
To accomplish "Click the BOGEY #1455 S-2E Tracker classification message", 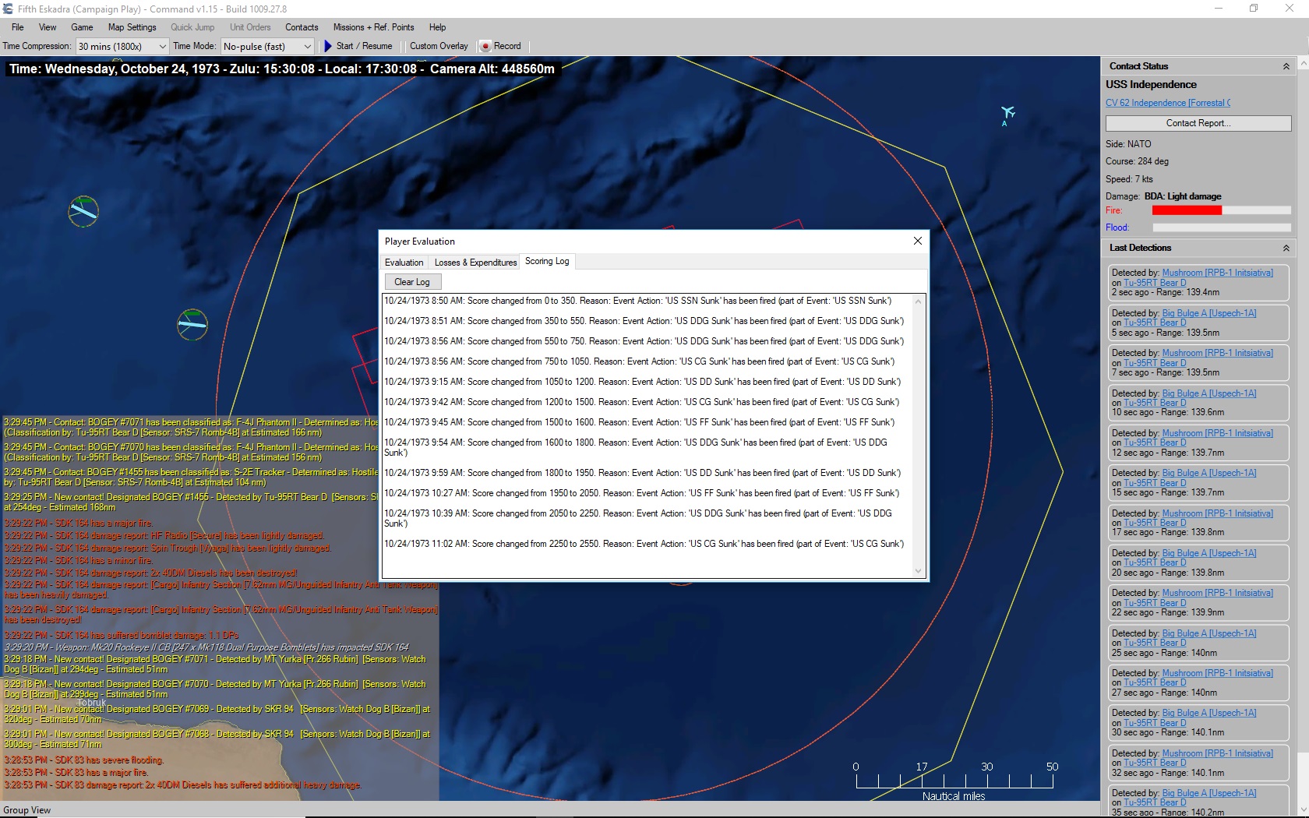I will coord(191,477).
